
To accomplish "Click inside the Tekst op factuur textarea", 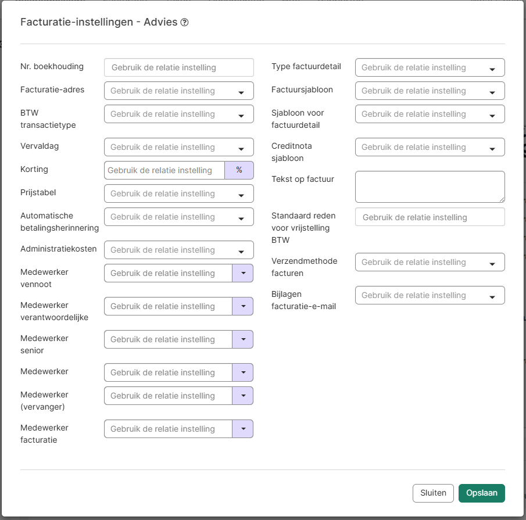I will 430,187.
